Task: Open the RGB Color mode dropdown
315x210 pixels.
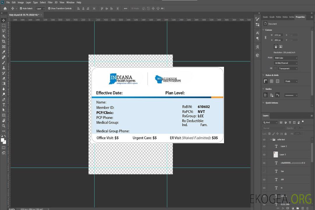Action: tap(286, 58)
